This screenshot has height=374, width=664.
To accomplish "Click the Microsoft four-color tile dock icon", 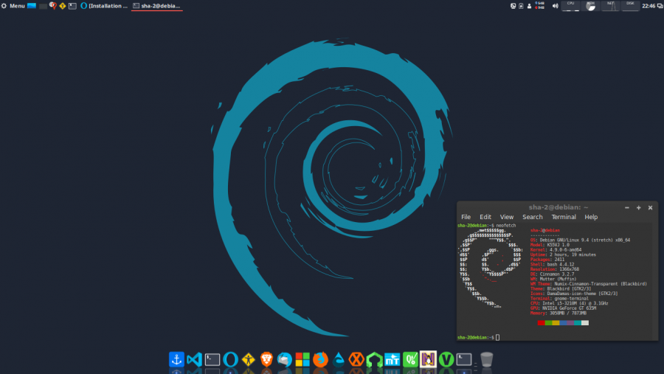I will 302,359.
